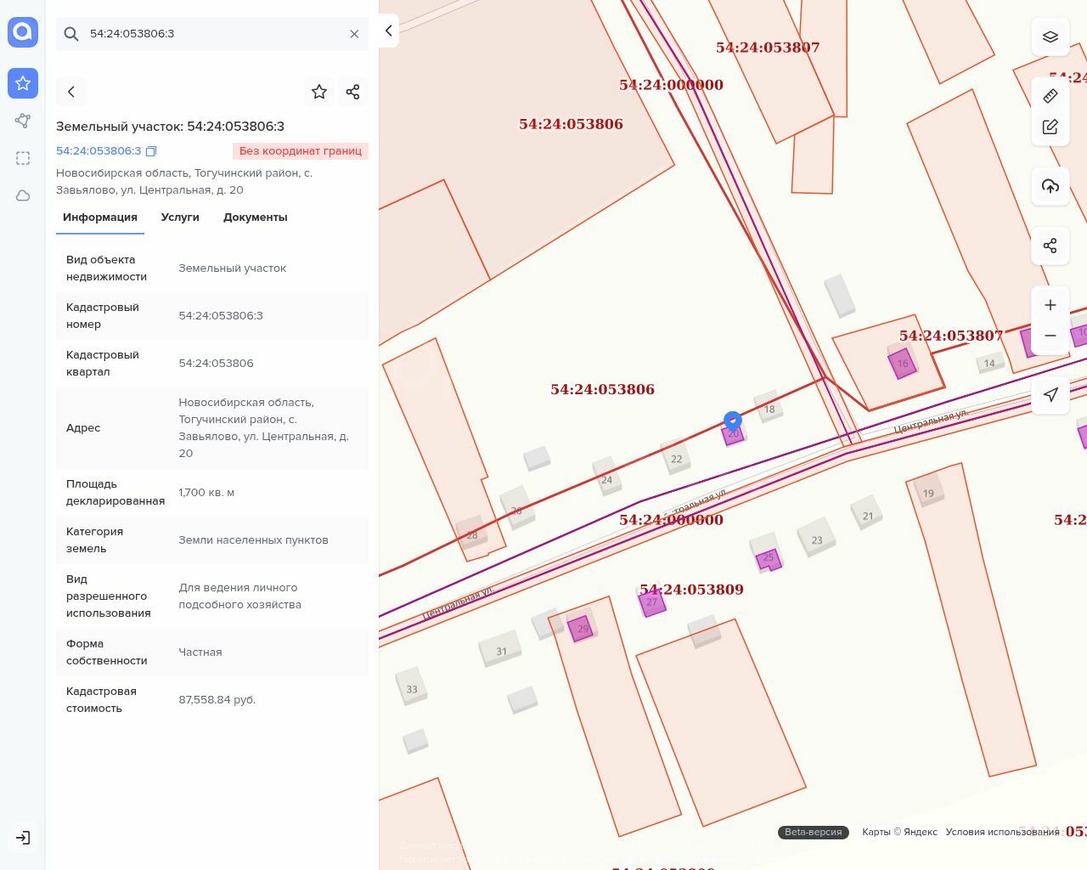
Task: Share the map via right toolbar
Action: pos(1050,246)
